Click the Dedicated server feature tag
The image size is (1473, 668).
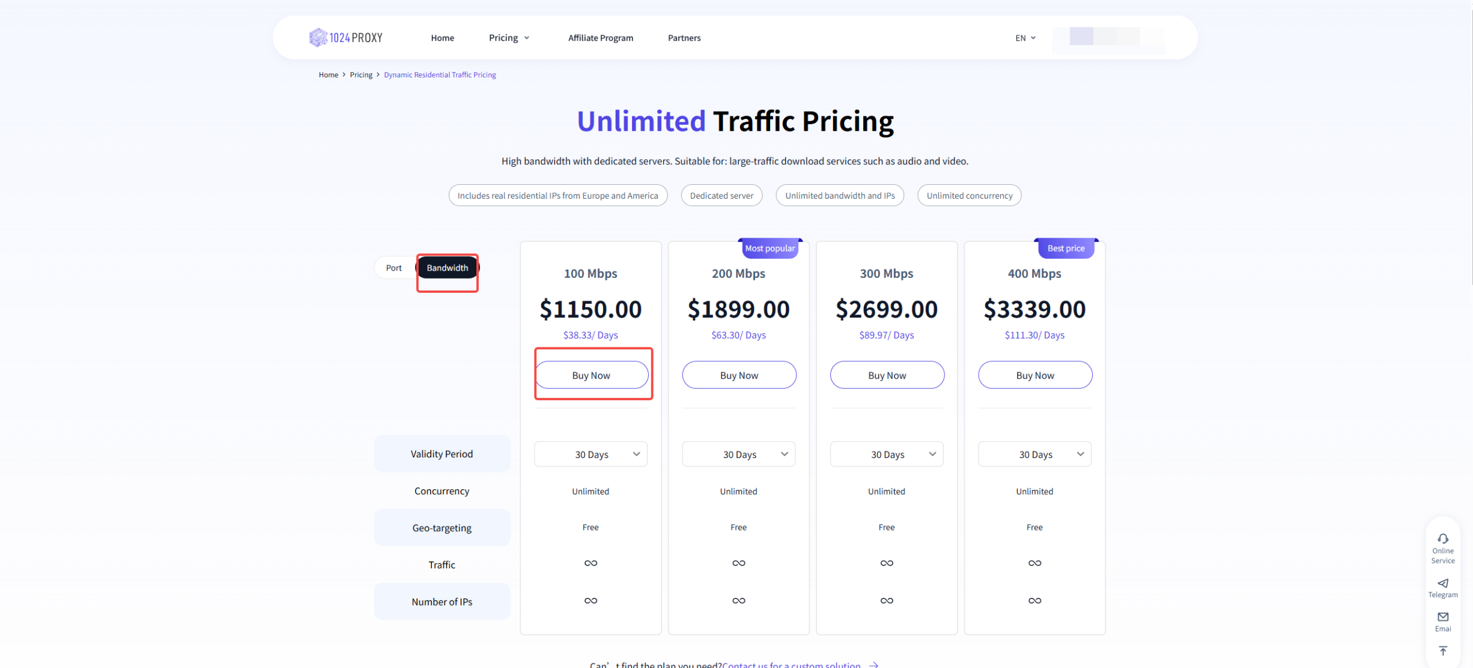721,196
